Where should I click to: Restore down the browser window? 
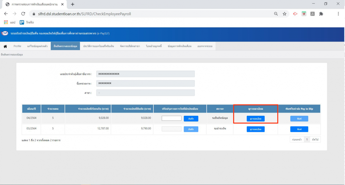click(326, 4)
